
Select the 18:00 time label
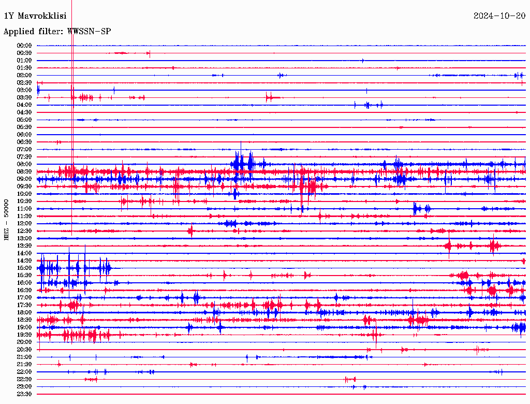24,313
